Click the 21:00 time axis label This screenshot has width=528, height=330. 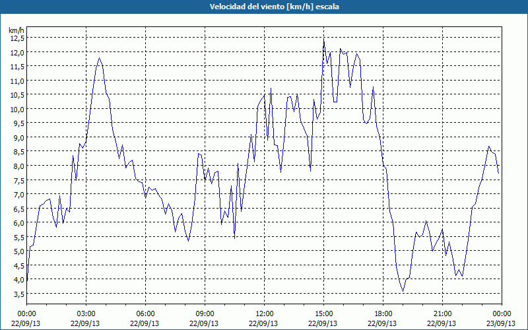[x=442, y=314]
